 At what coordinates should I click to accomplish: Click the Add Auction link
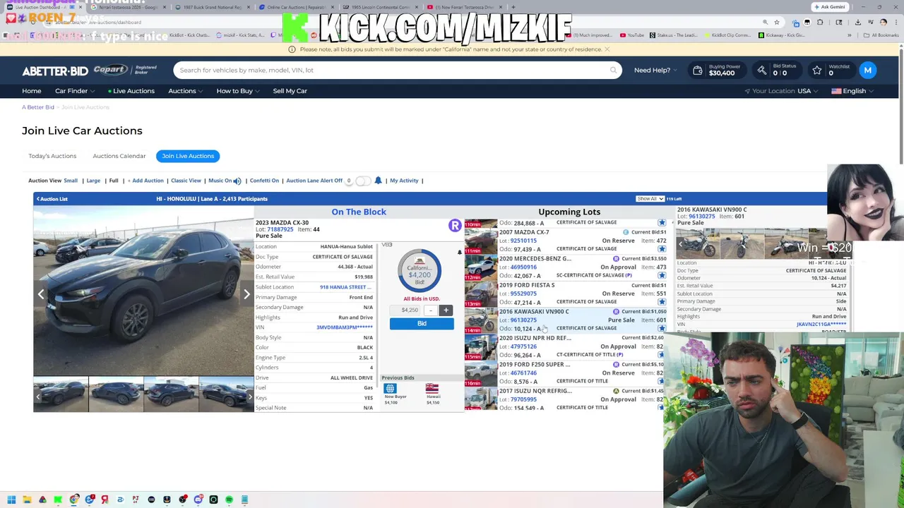tap(145, 181)
